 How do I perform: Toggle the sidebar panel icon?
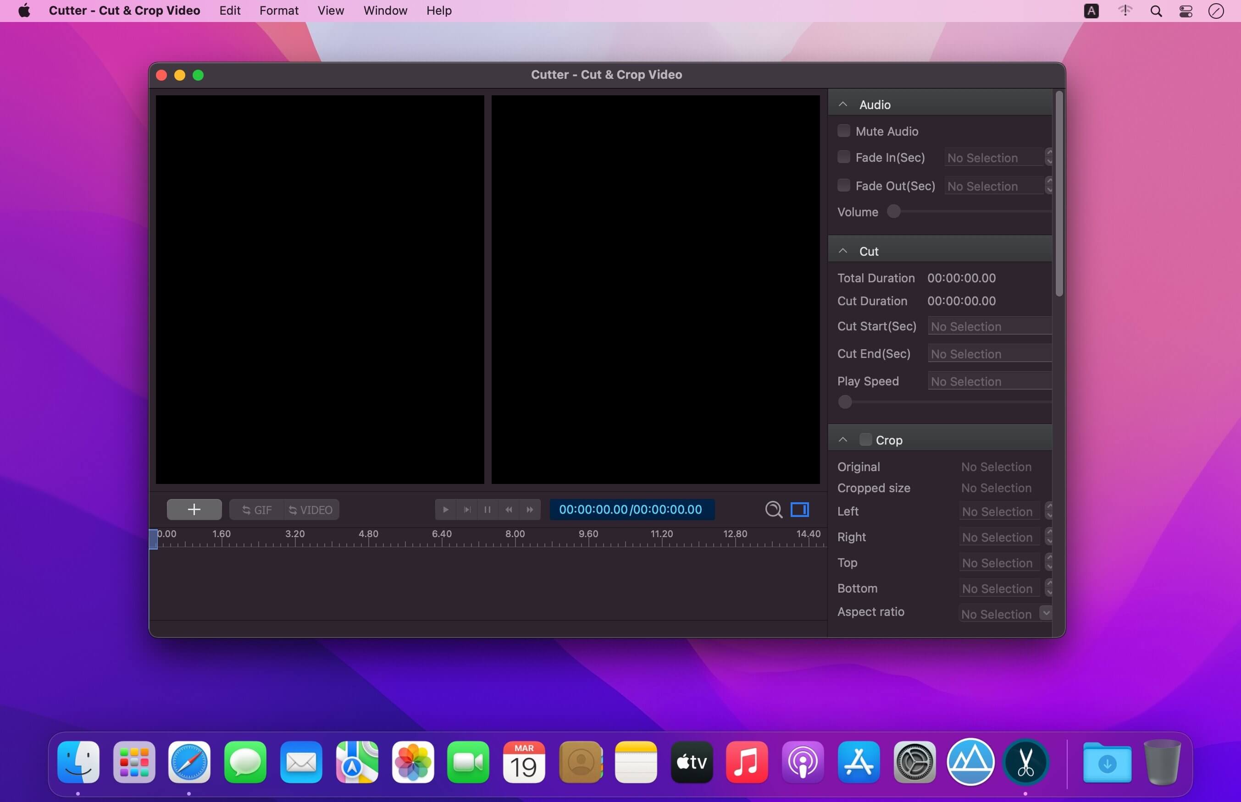click(799, 509)
